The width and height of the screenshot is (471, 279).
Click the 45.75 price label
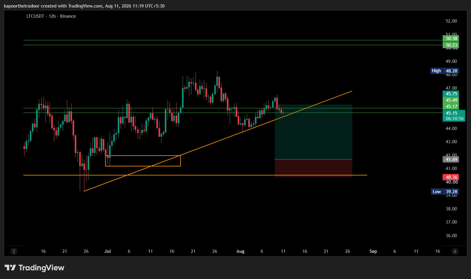pos(451,94)
